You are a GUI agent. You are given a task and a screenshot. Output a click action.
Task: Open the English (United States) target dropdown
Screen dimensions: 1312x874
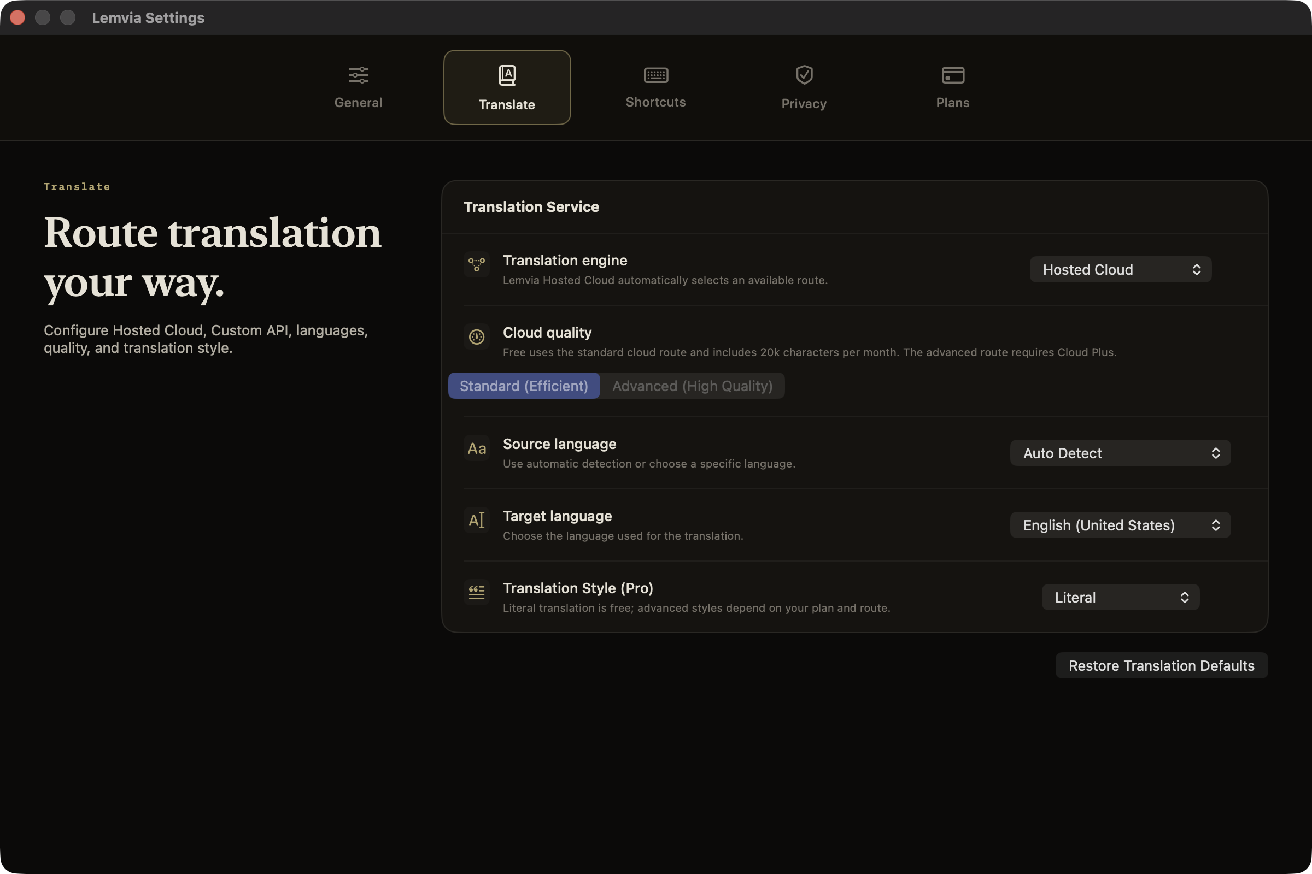coord(1120,525)
